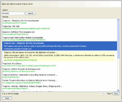Screen dimensions: 122x102
Task: Open www.answers.com/topic/troponin URL
Action: 16,34
